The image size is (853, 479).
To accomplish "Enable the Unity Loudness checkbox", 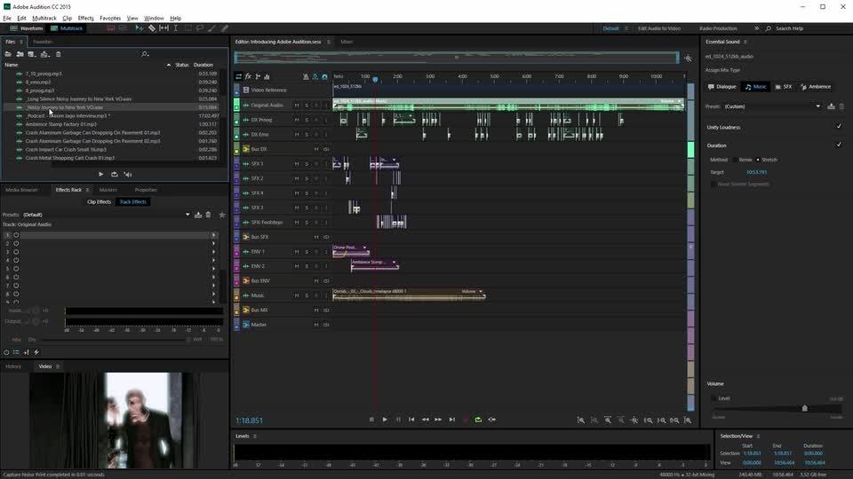I will tap(839, 127).
